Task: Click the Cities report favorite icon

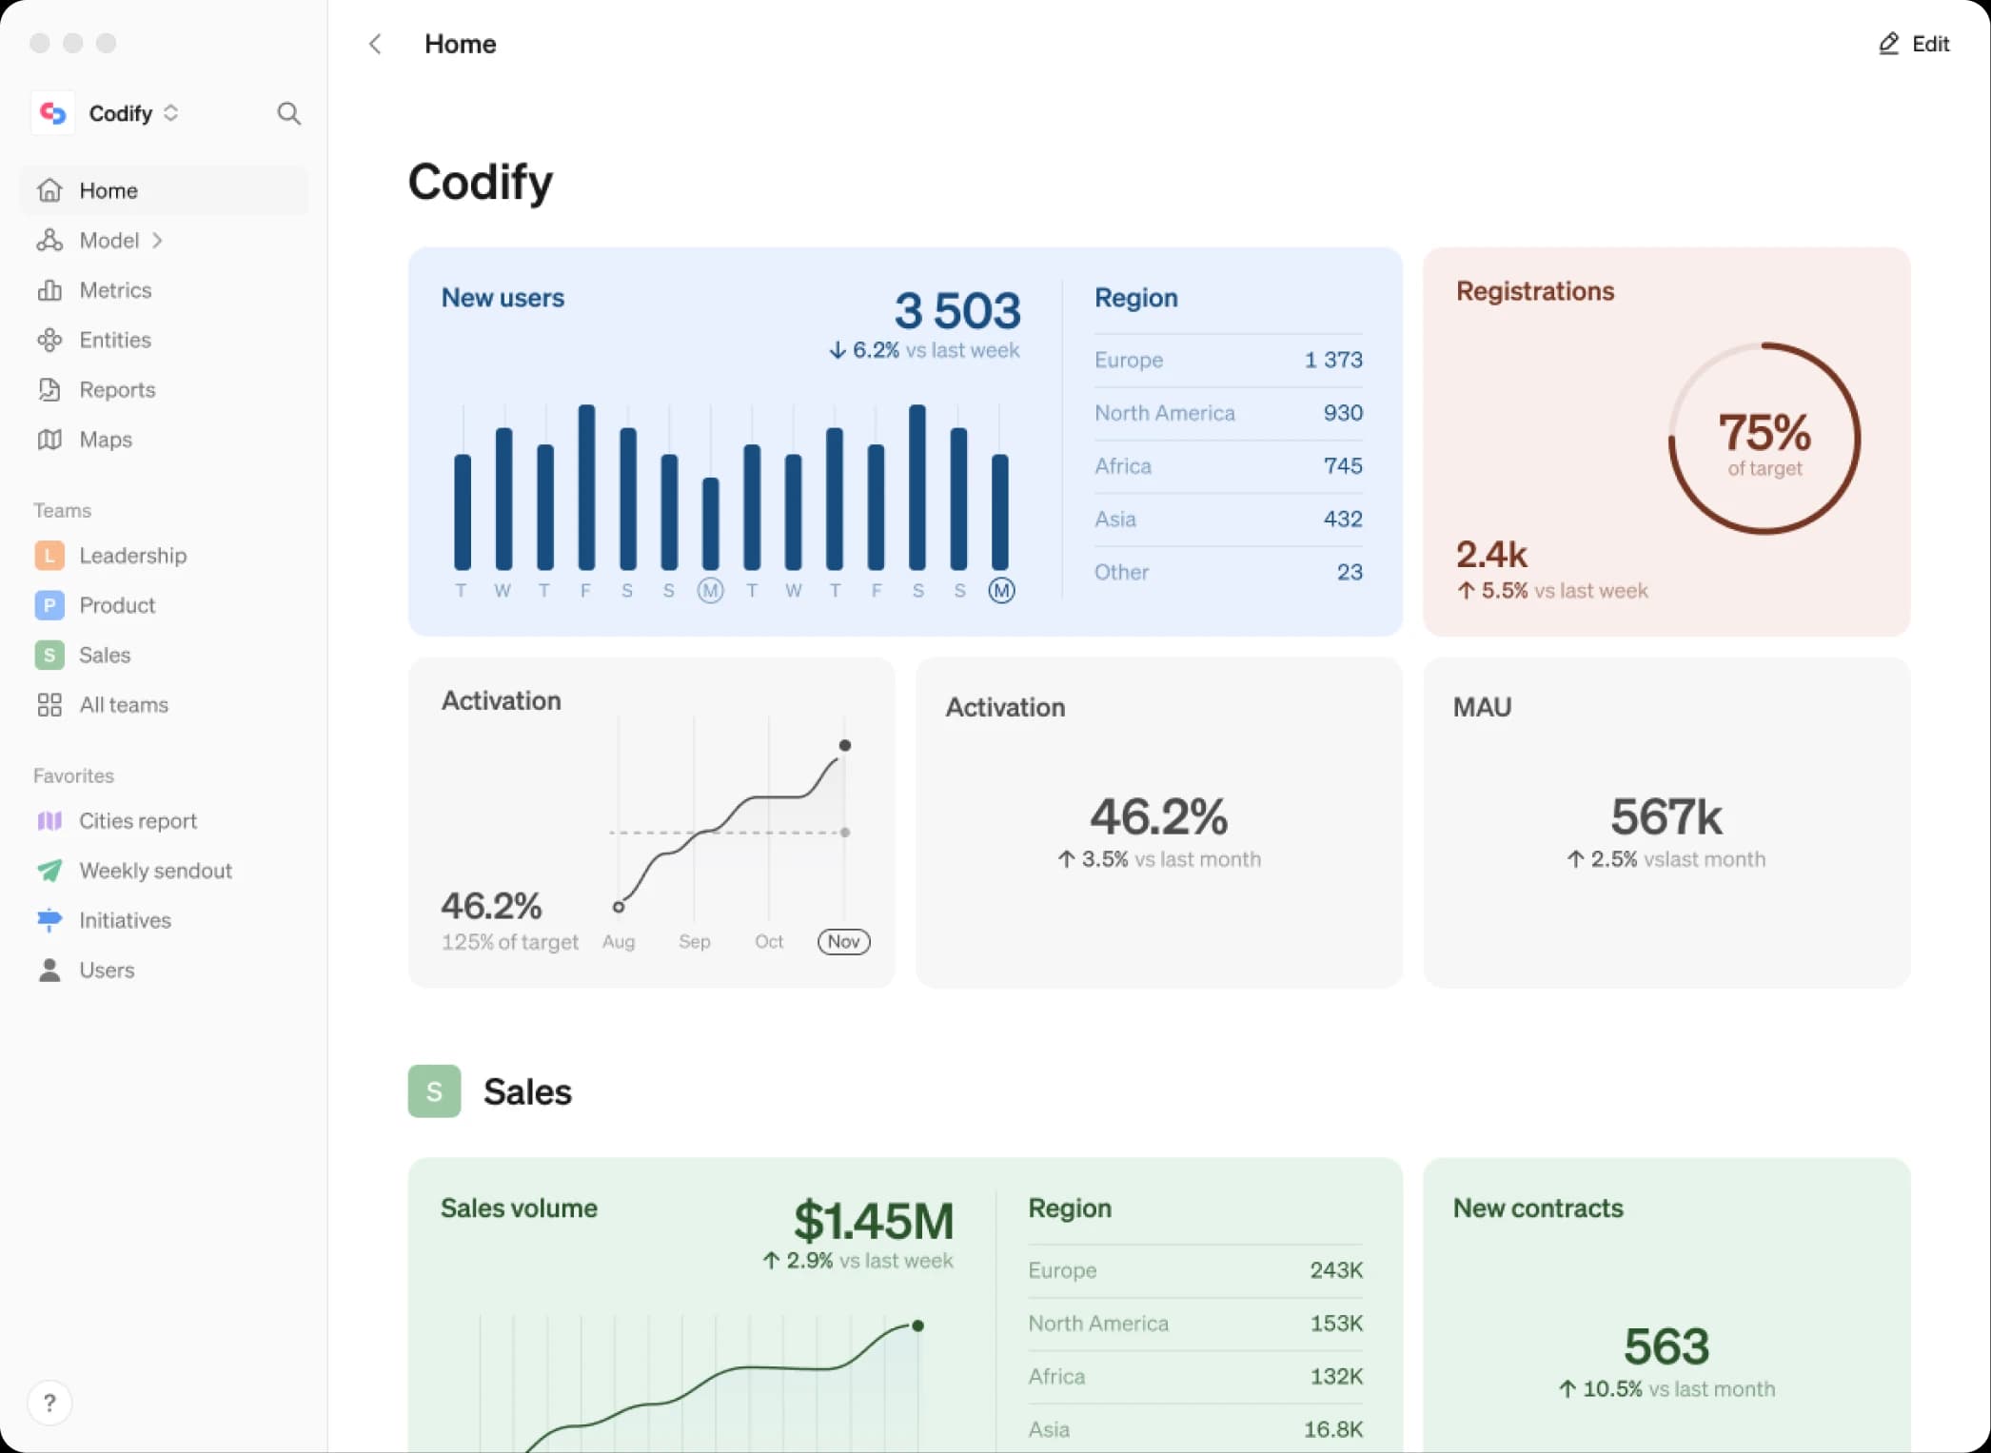Action: click(x=49, y=821)
